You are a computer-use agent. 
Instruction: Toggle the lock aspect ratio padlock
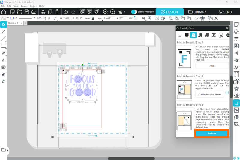pos(93,18)
